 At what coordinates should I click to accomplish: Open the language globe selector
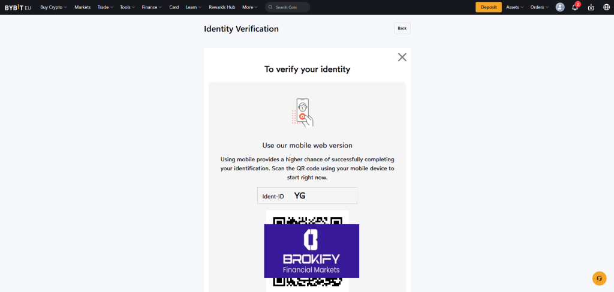[606, 7]
